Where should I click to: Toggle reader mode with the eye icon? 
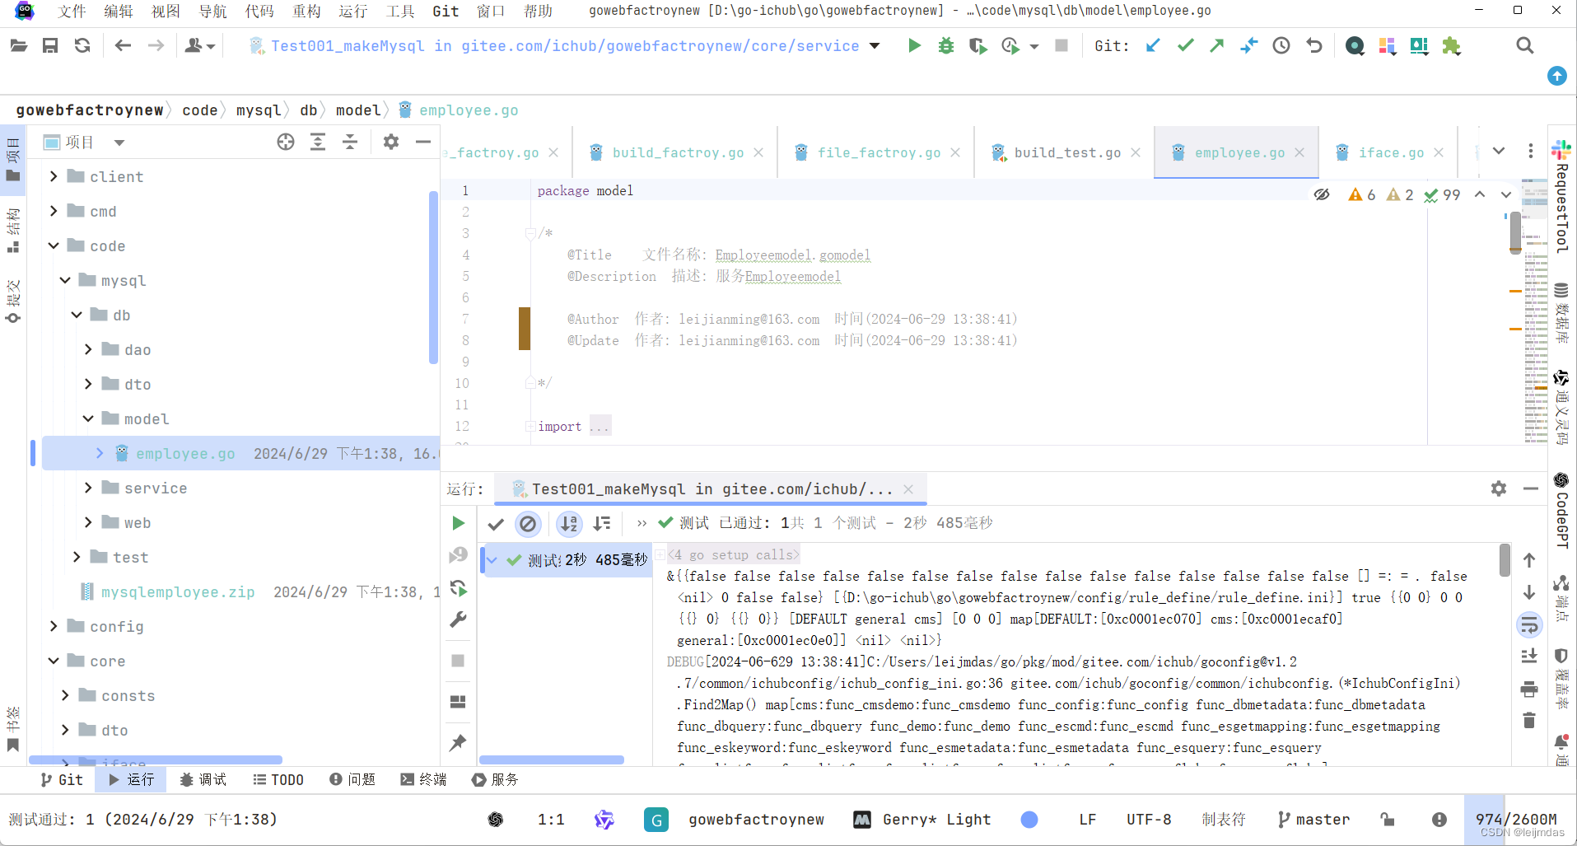[x=1322, y=194]
